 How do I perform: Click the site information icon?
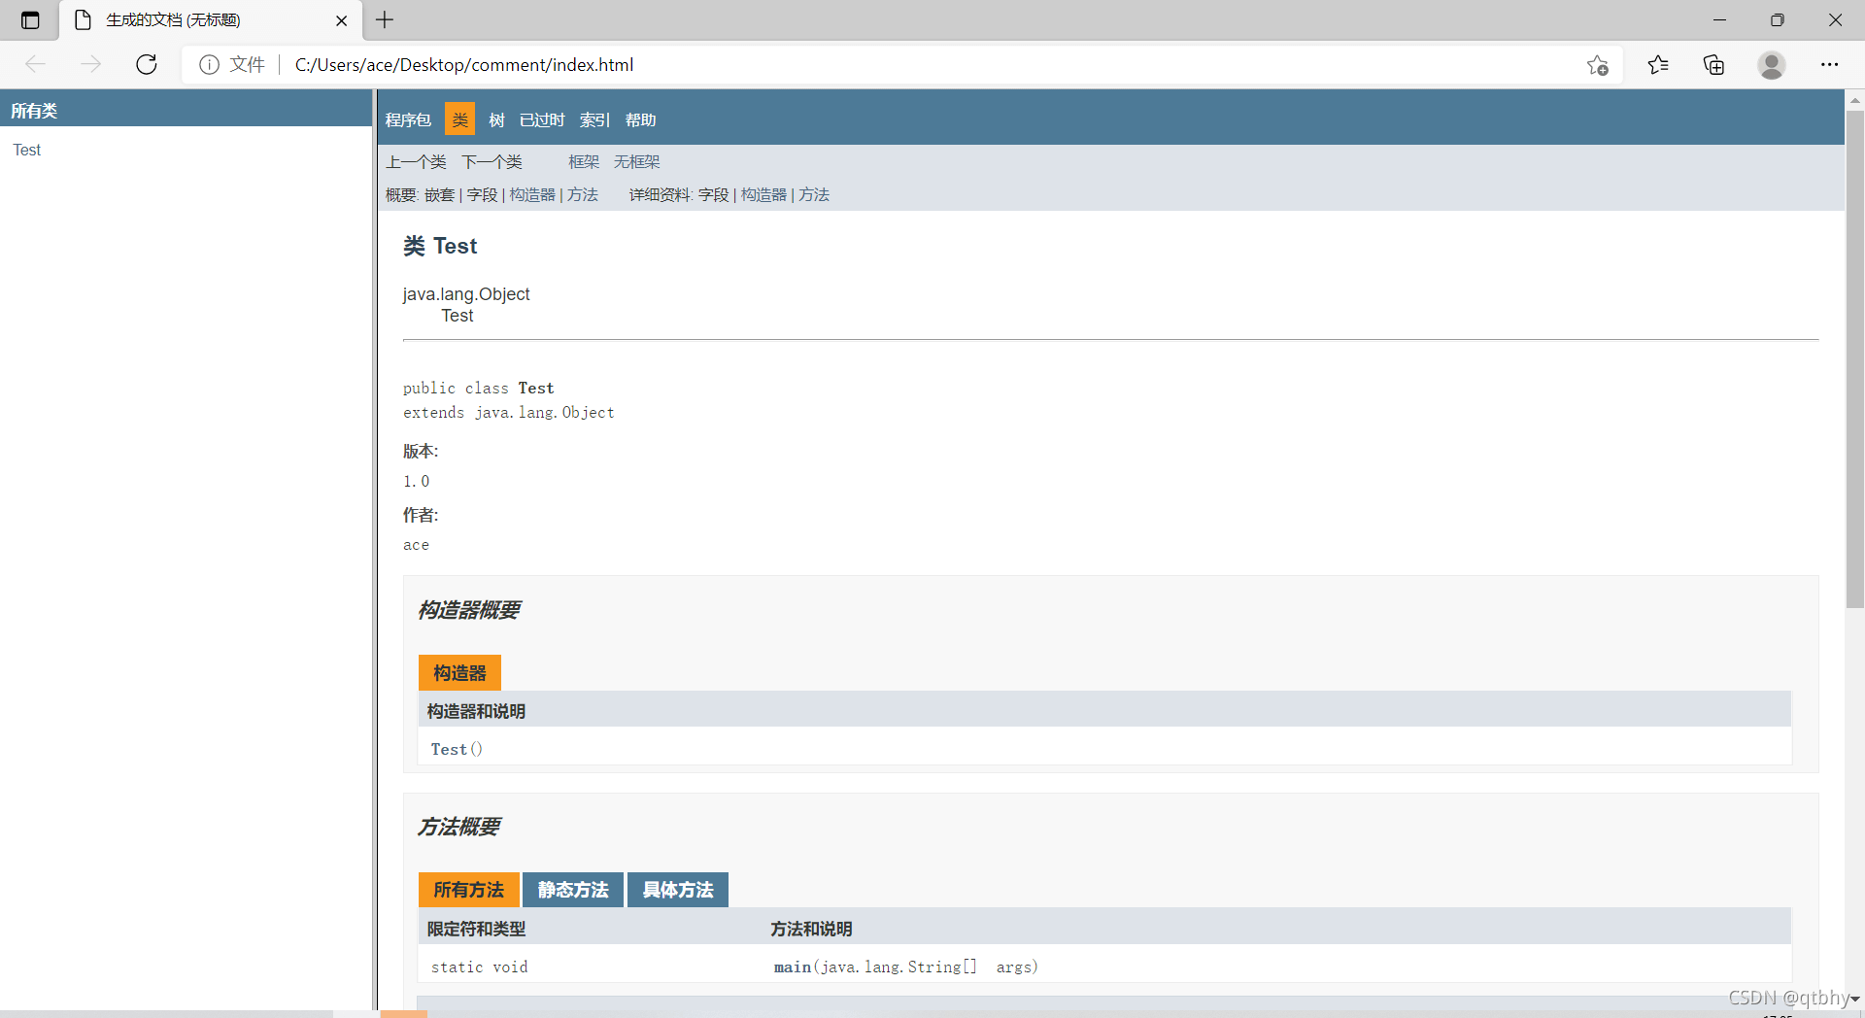pyautogui.click(x=209, y=64)
